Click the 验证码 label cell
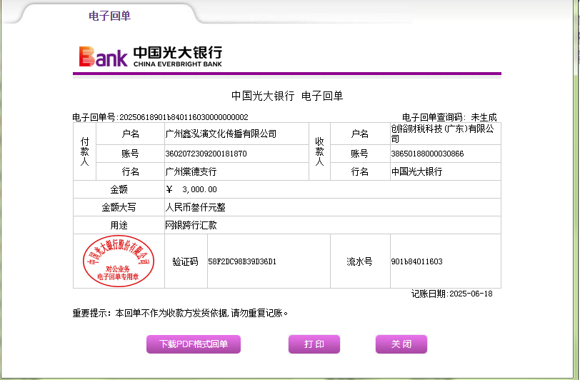The height and width of the screenshot is (380, 580). [185, 261]
